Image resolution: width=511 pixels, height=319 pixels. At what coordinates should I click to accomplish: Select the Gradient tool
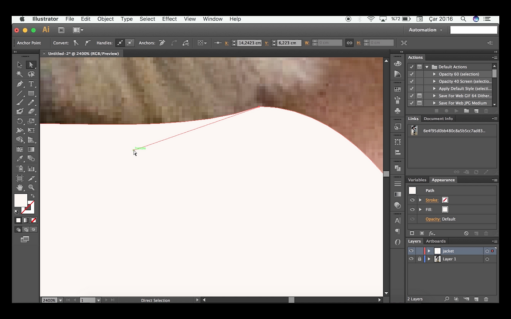click(31, 149)
